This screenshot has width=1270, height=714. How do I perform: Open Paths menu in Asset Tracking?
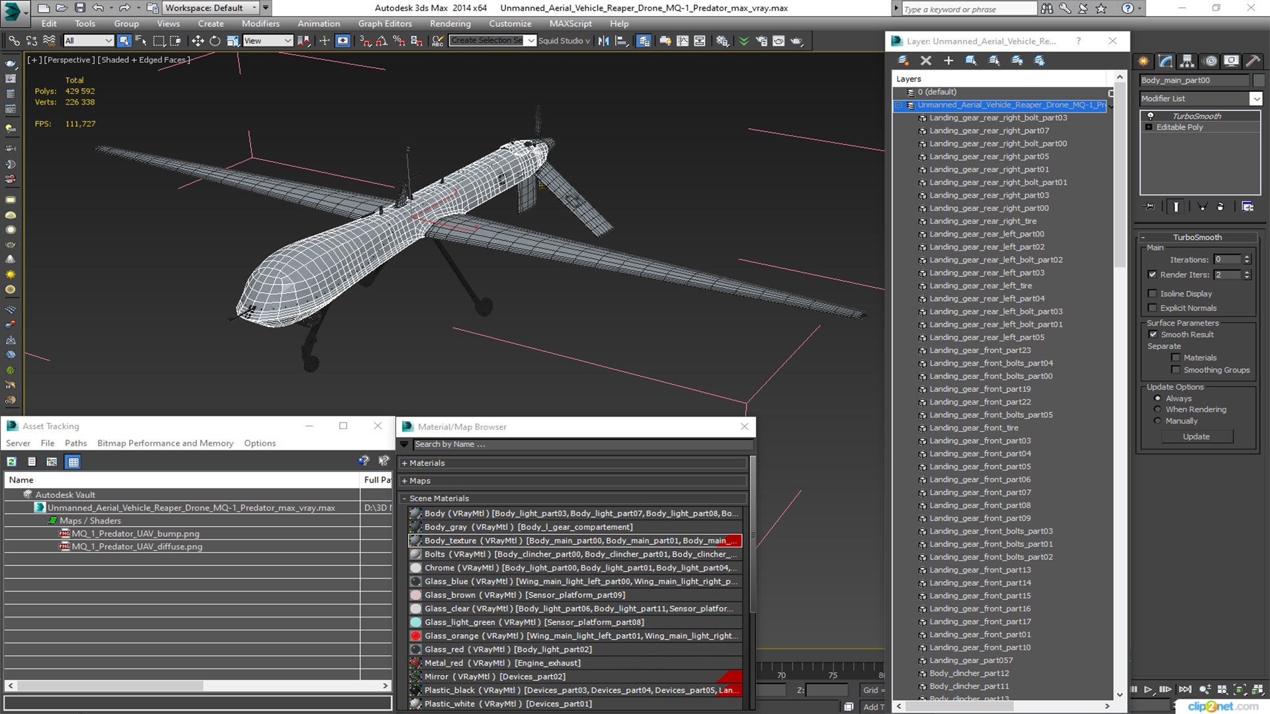pos(75,444)
